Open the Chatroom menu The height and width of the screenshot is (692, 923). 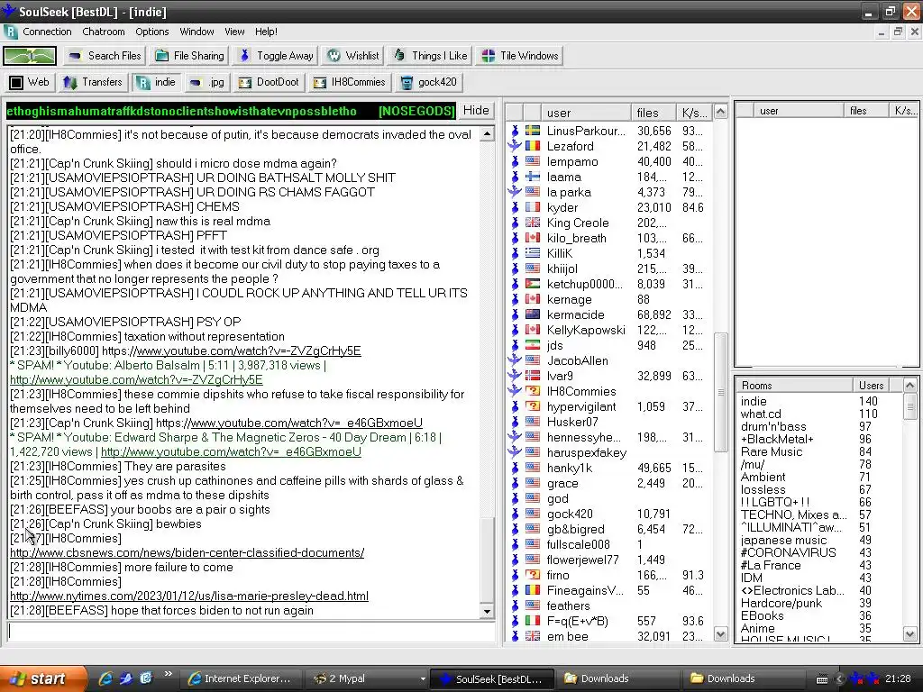[103, 32]
